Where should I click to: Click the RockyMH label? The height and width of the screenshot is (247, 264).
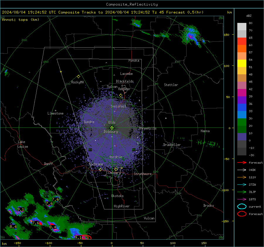[77, 82]
